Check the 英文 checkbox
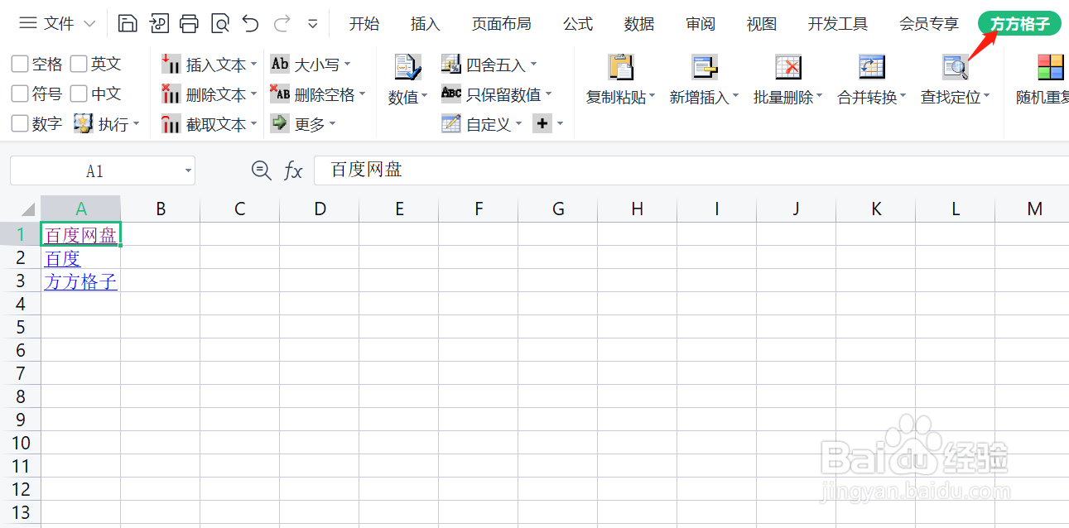The height and width of the screenshot is (528, 1069). pos(79,64)
